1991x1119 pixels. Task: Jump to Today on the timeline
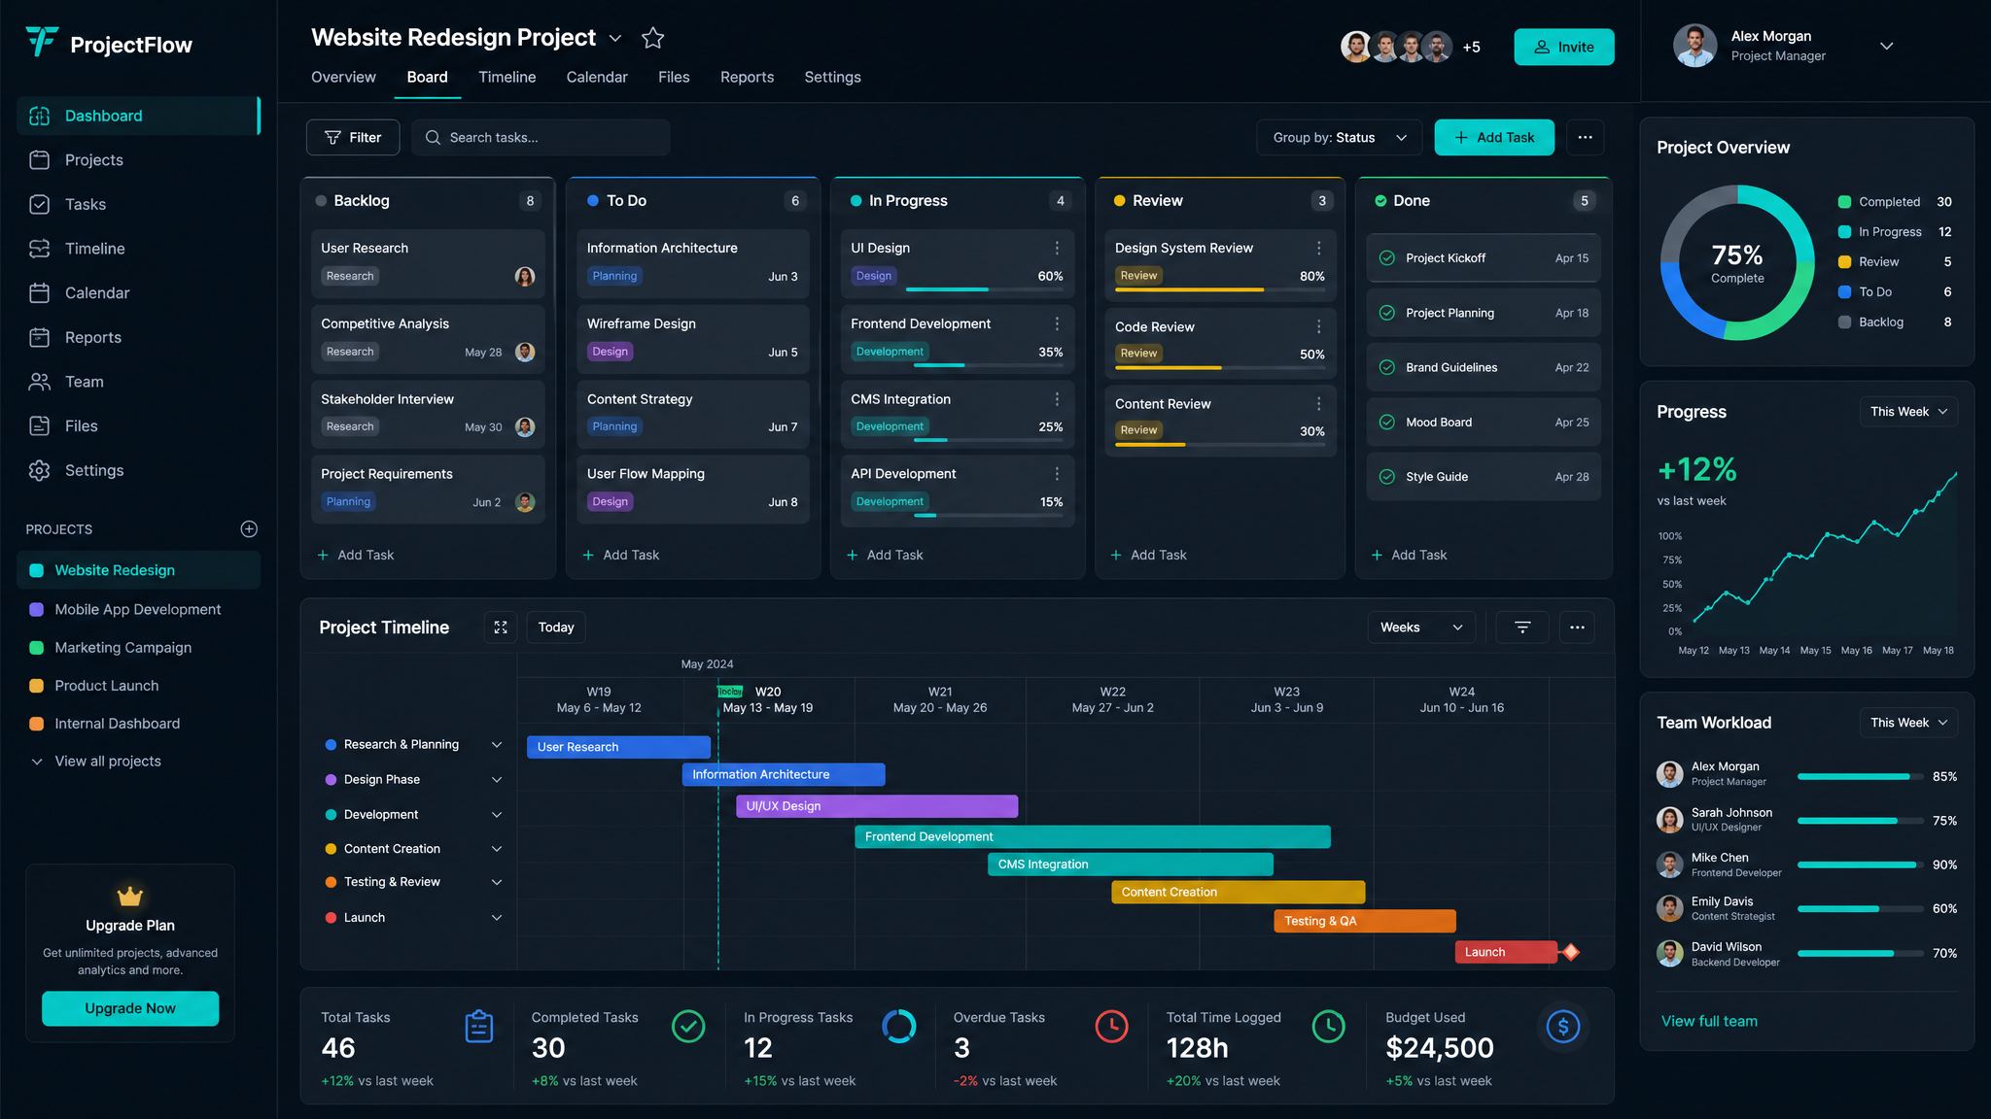pyautogui.click(x=556, y=627)
